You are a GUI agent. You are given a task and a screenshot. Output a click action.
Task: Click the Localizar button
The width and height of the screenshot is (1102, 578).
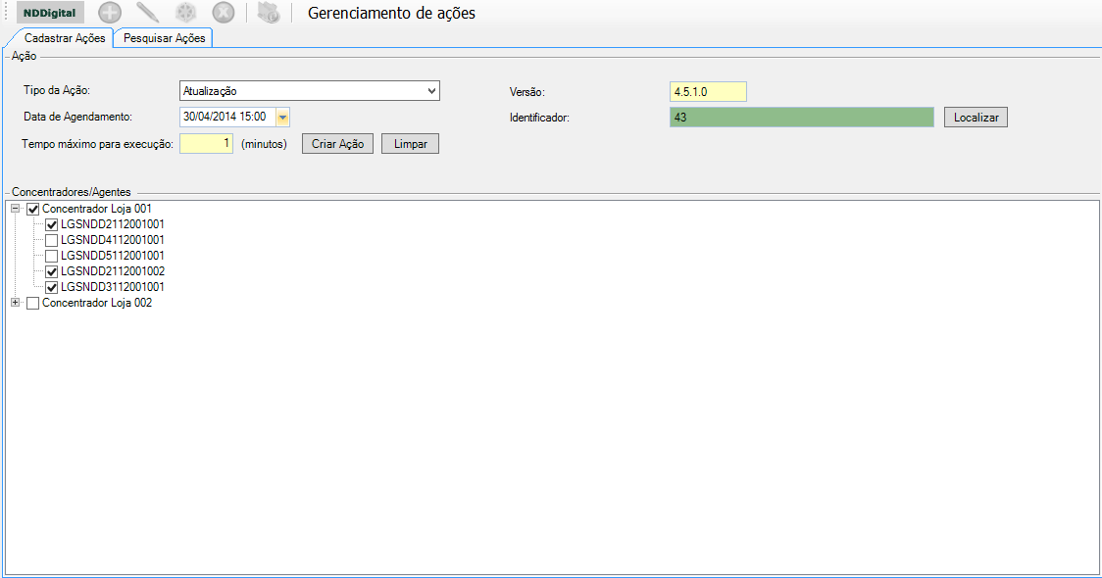point(976,118)
